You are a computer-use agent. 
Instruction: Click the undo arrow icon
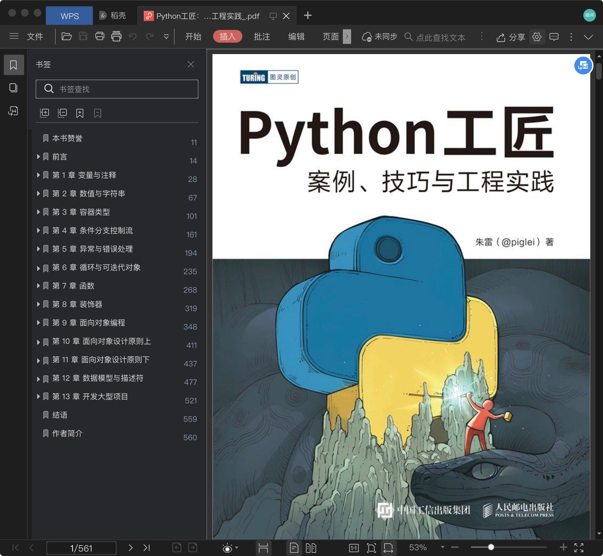pos(133,36)
